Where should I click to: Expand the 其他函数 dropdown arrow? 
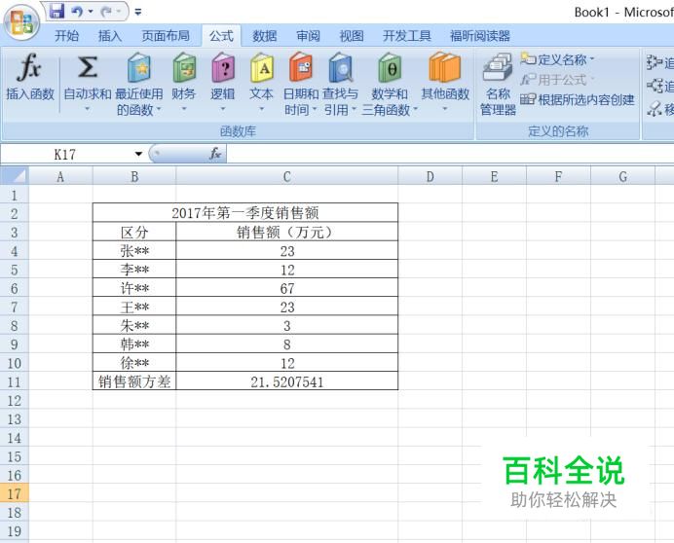(445, 110)
